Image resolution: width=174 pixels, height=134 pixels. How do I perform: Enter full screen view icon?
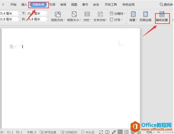tap(101, 132)
